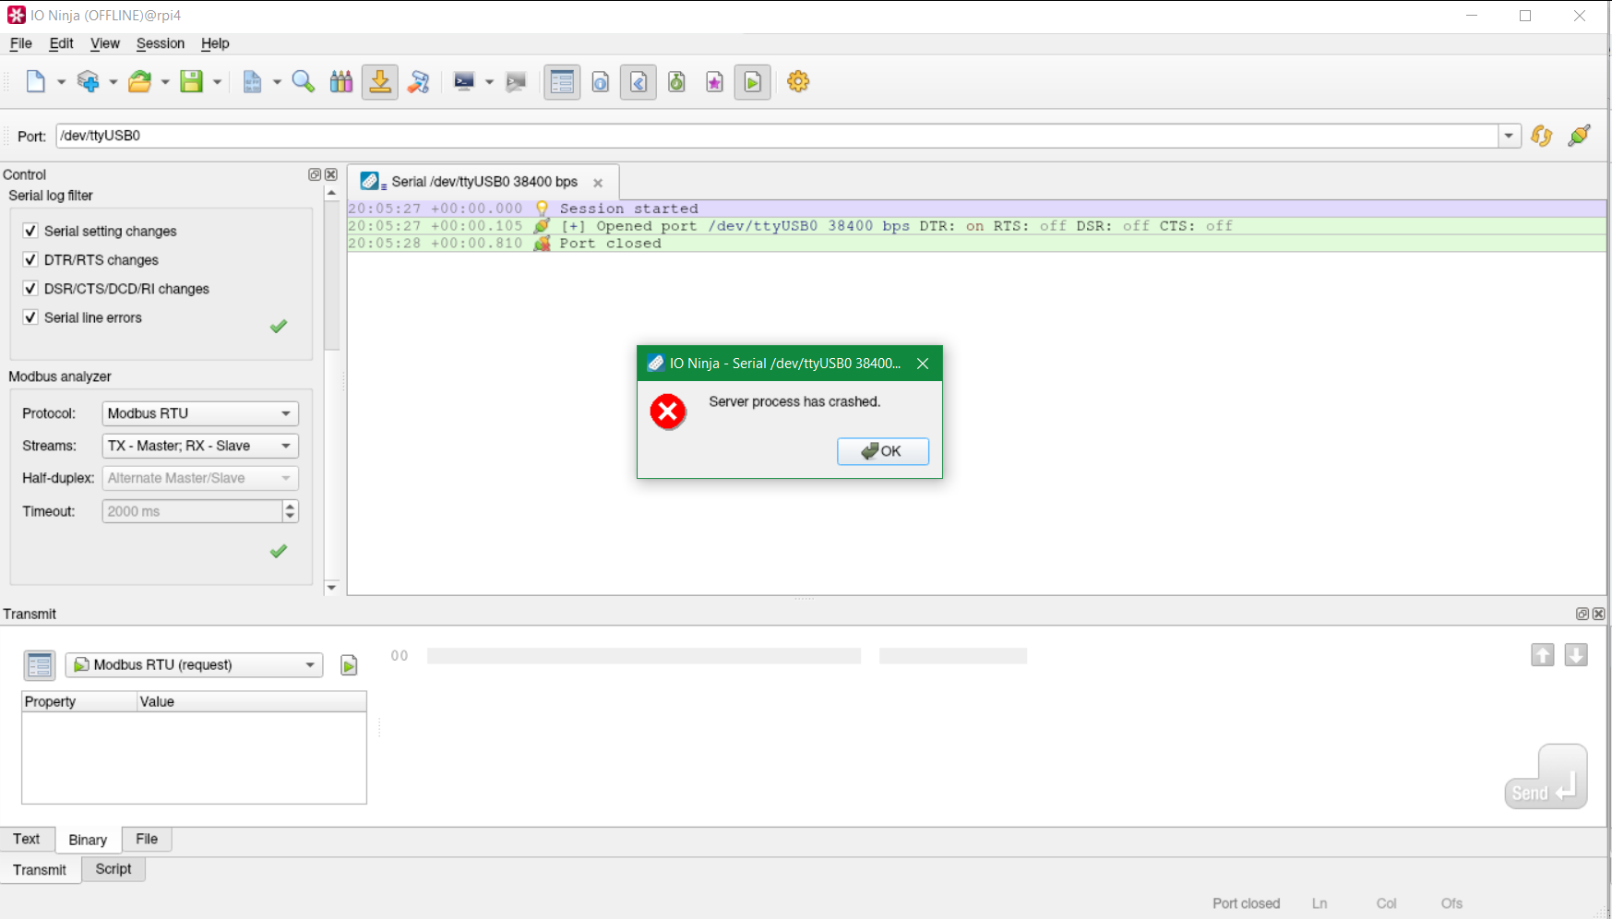Click the add layer plus icon

(x=88, y=82)
